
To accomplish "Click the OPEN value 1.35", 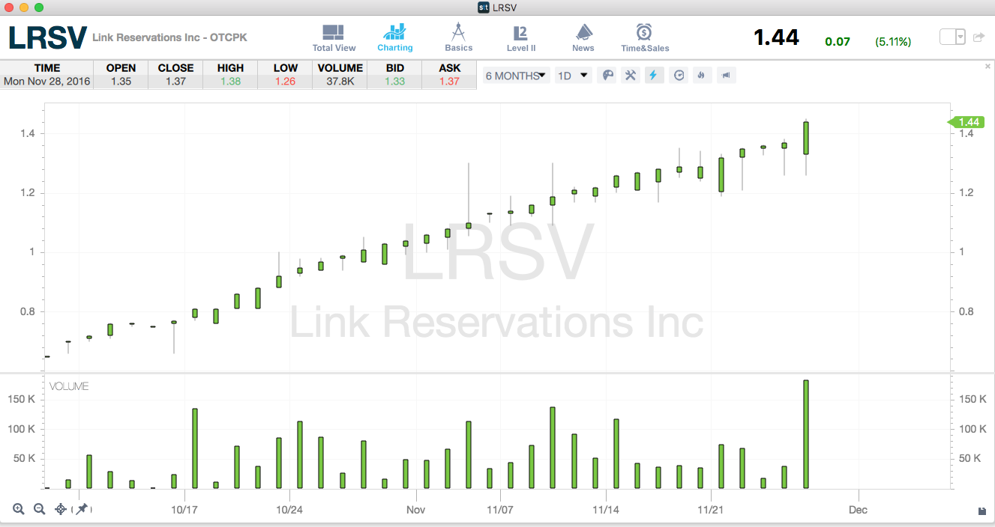I will click(121, 82).
